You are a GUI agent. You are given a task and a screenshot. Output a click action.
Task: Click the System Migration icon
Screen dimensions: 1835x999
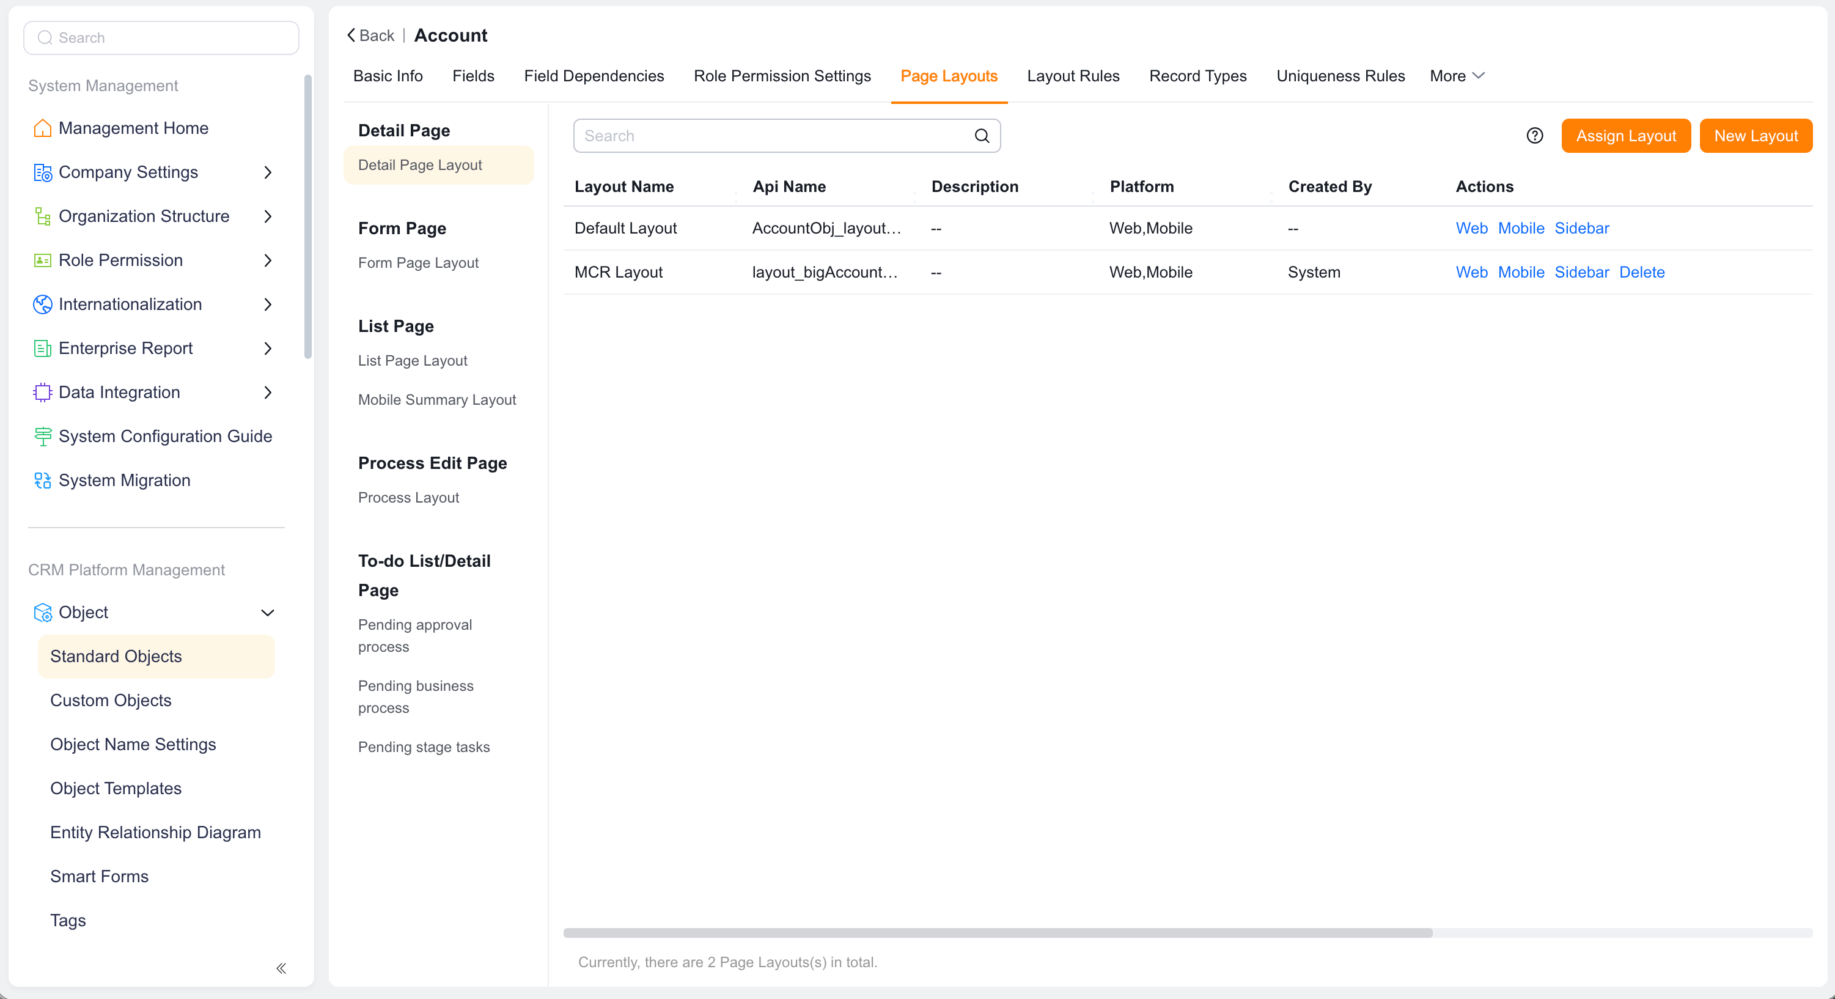pos(43,481)
